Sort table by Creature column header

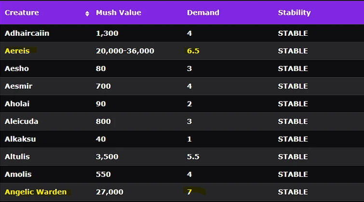tap(22, 13)
